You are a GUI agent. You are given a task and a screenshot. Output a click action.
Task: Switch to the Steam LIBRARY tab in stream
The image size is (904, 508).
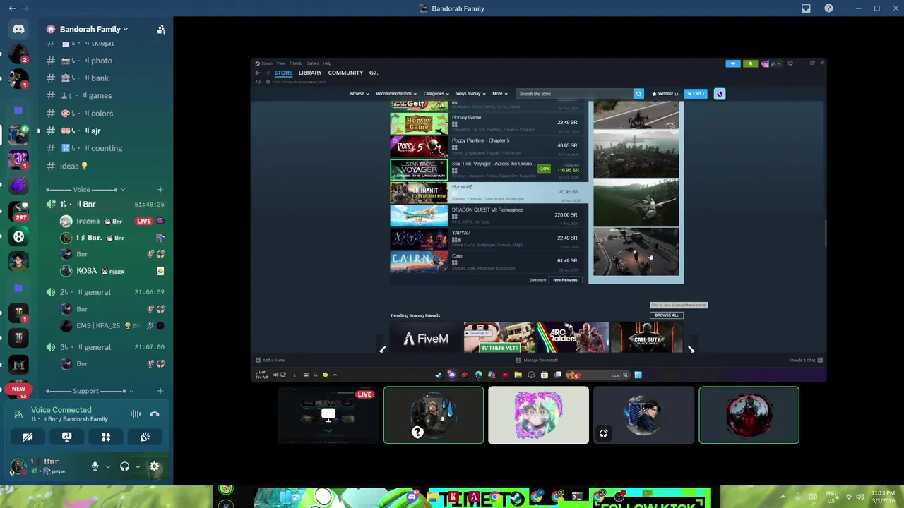310,73
